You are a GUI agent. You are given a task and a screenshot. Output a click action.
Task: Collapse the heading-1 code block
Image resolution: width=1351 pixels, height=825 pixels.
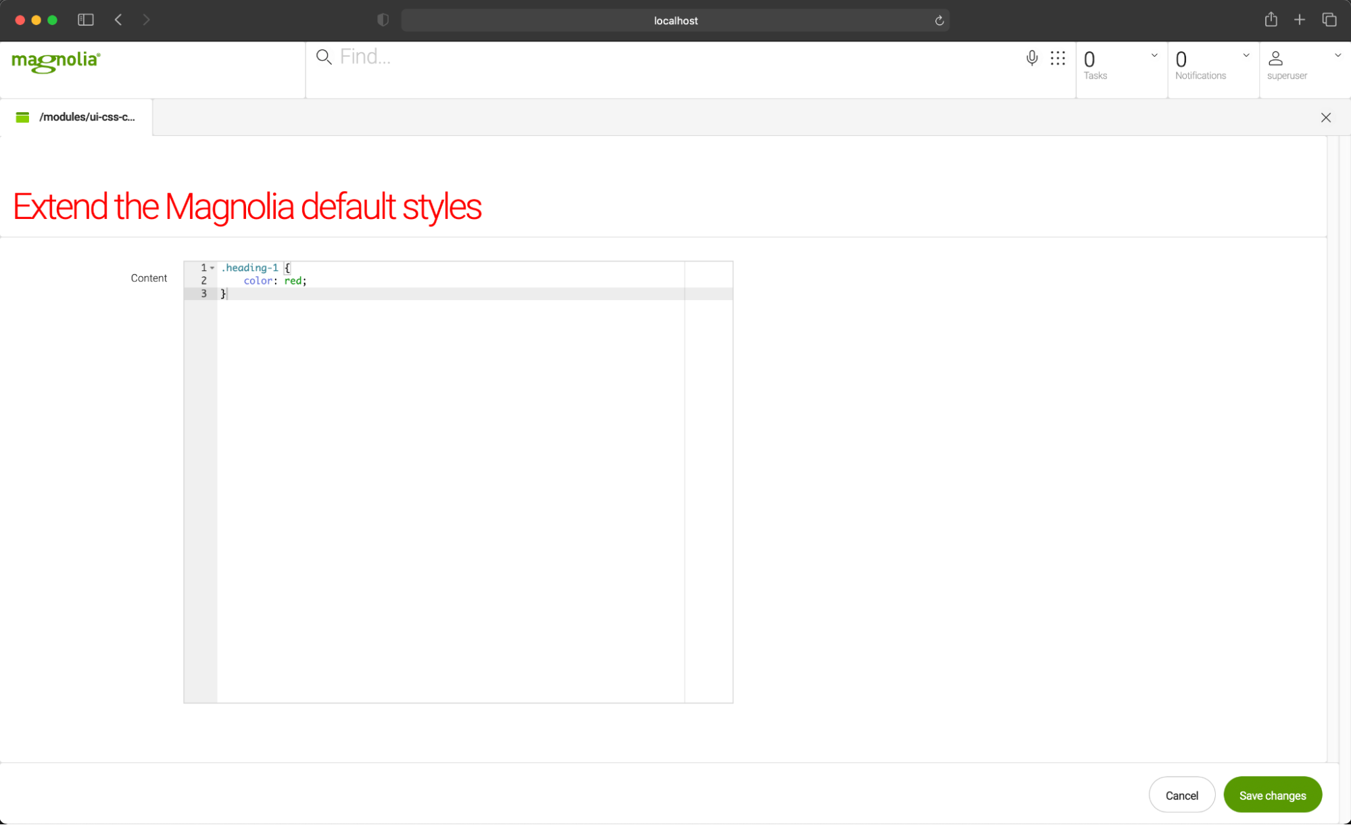click(213, 268)
